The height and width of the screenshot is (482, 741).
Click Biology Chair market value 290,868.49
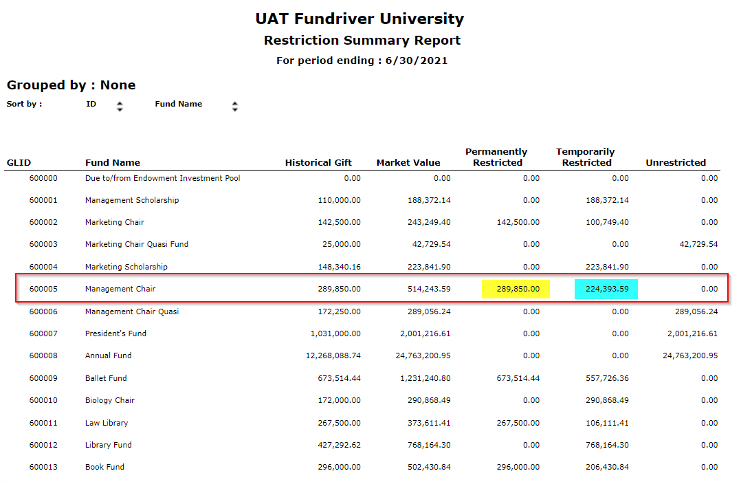coord(429,400)
